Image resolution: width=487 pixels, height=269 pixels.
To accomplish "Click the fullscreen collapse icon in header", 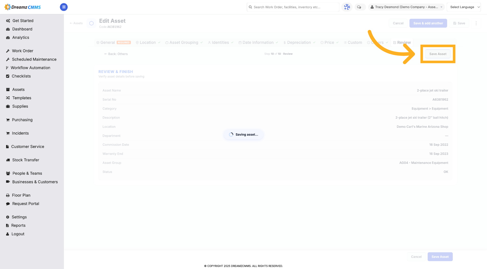I will (x=347, y=7).
